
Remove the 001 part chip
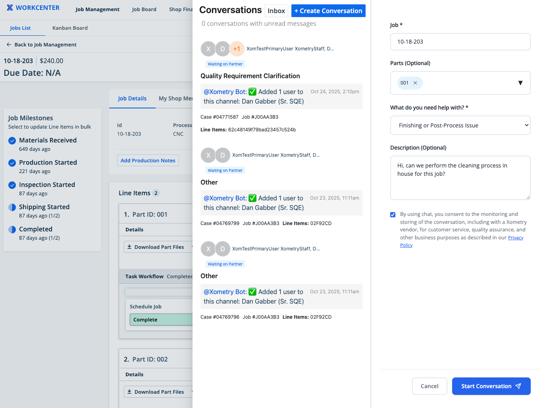[x=415, y=83]
